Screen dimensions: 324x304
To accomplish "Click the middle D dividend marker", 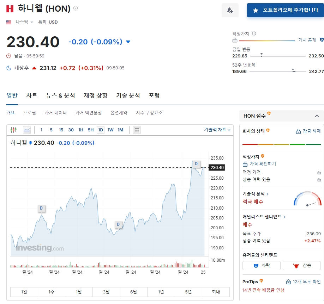I will [118, 224].
